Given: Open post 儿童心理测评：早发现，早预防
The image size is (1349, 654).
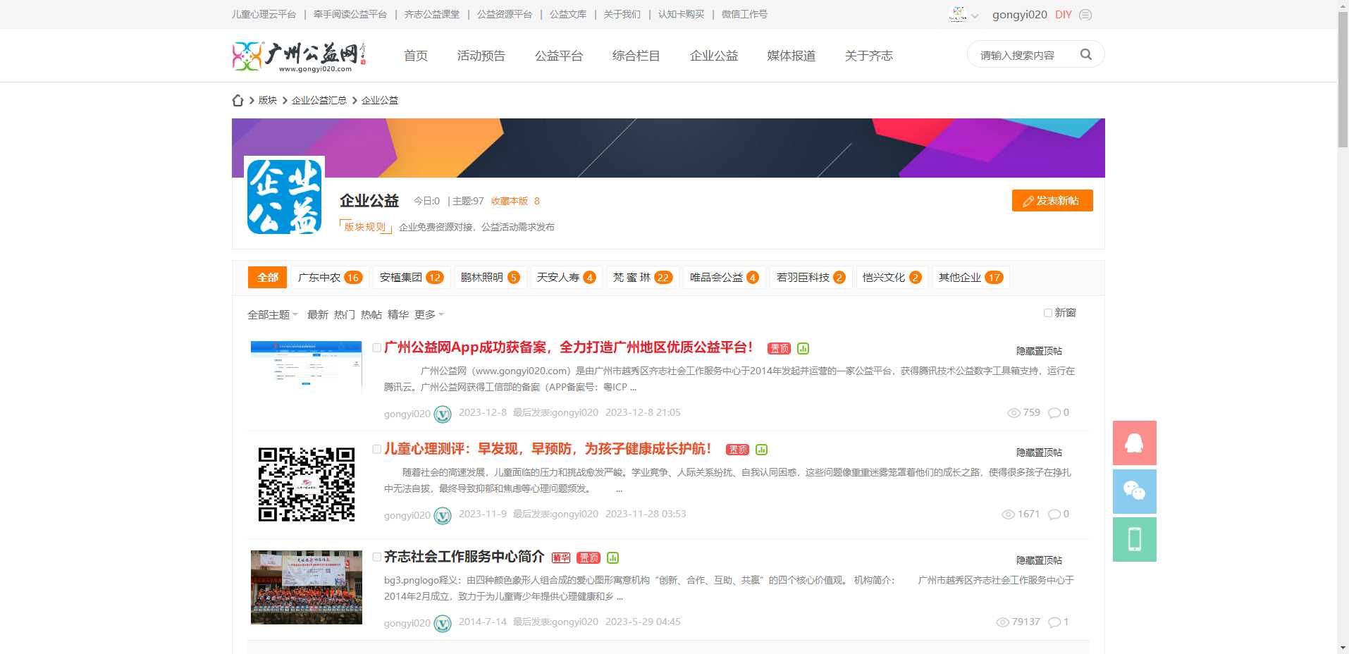Looking at the screenshot, I should tap(548, 449).
